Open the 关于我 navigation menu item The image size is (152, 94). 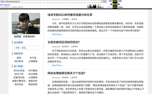[x=33, y=58]
